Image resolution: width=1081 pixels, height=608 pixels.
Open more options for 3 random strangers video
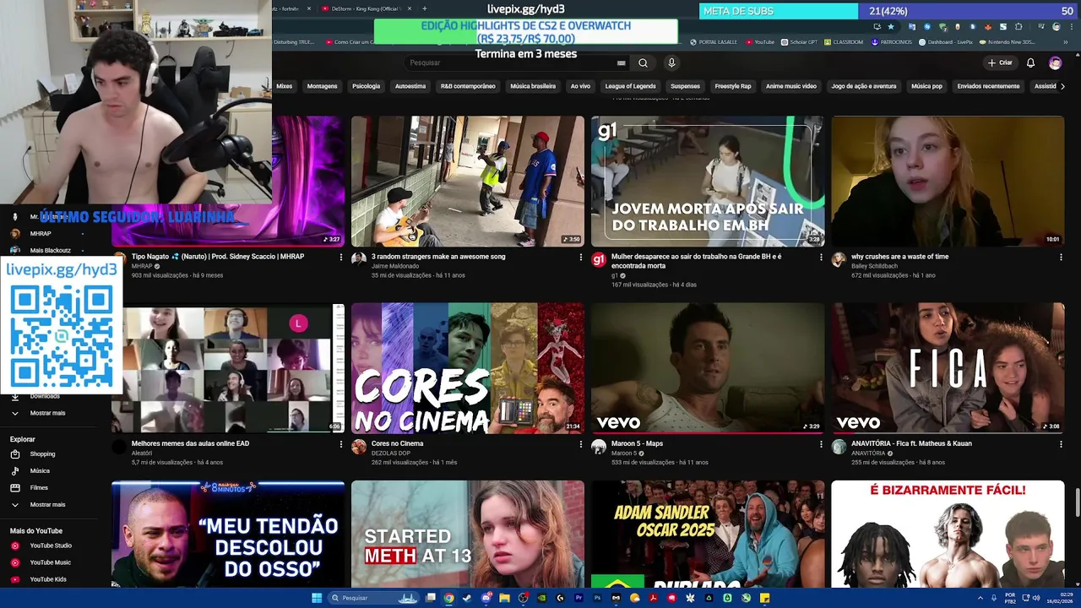tap(581, 258)
